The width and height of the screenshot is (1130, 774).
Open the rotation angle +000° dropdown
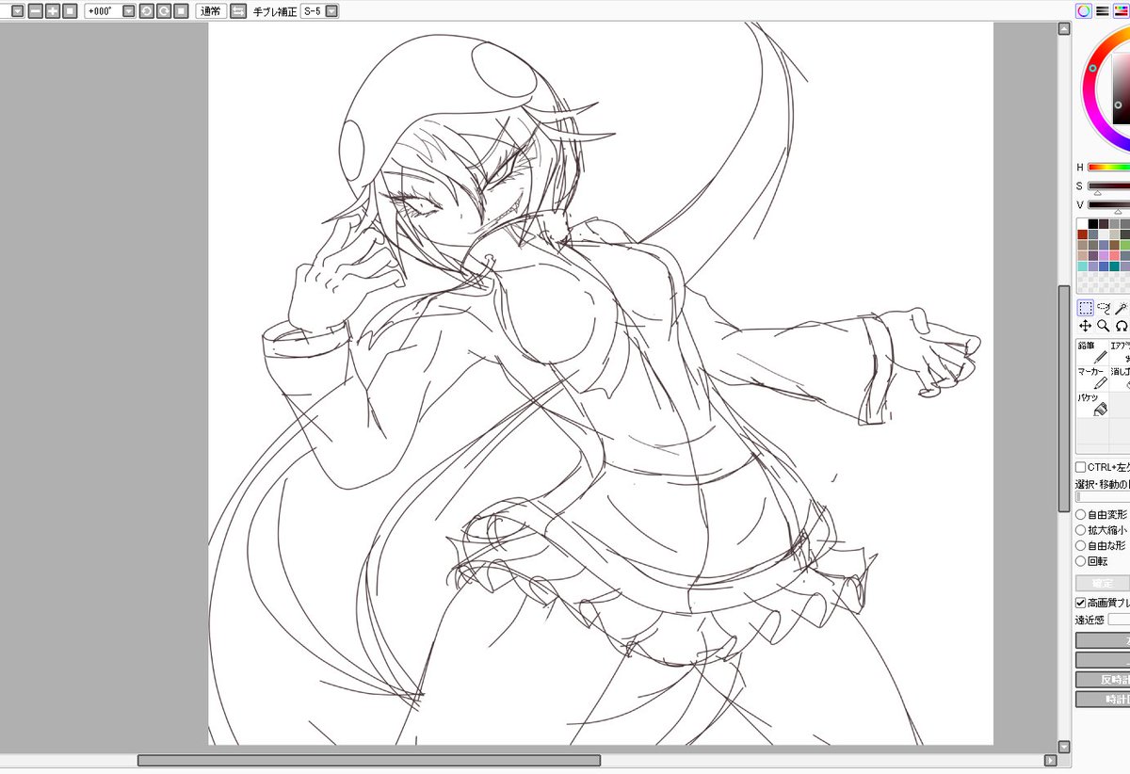128,11
